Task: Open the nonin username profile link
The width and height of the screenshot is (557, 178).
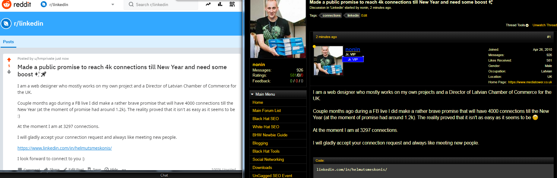Action: point(353,49)
